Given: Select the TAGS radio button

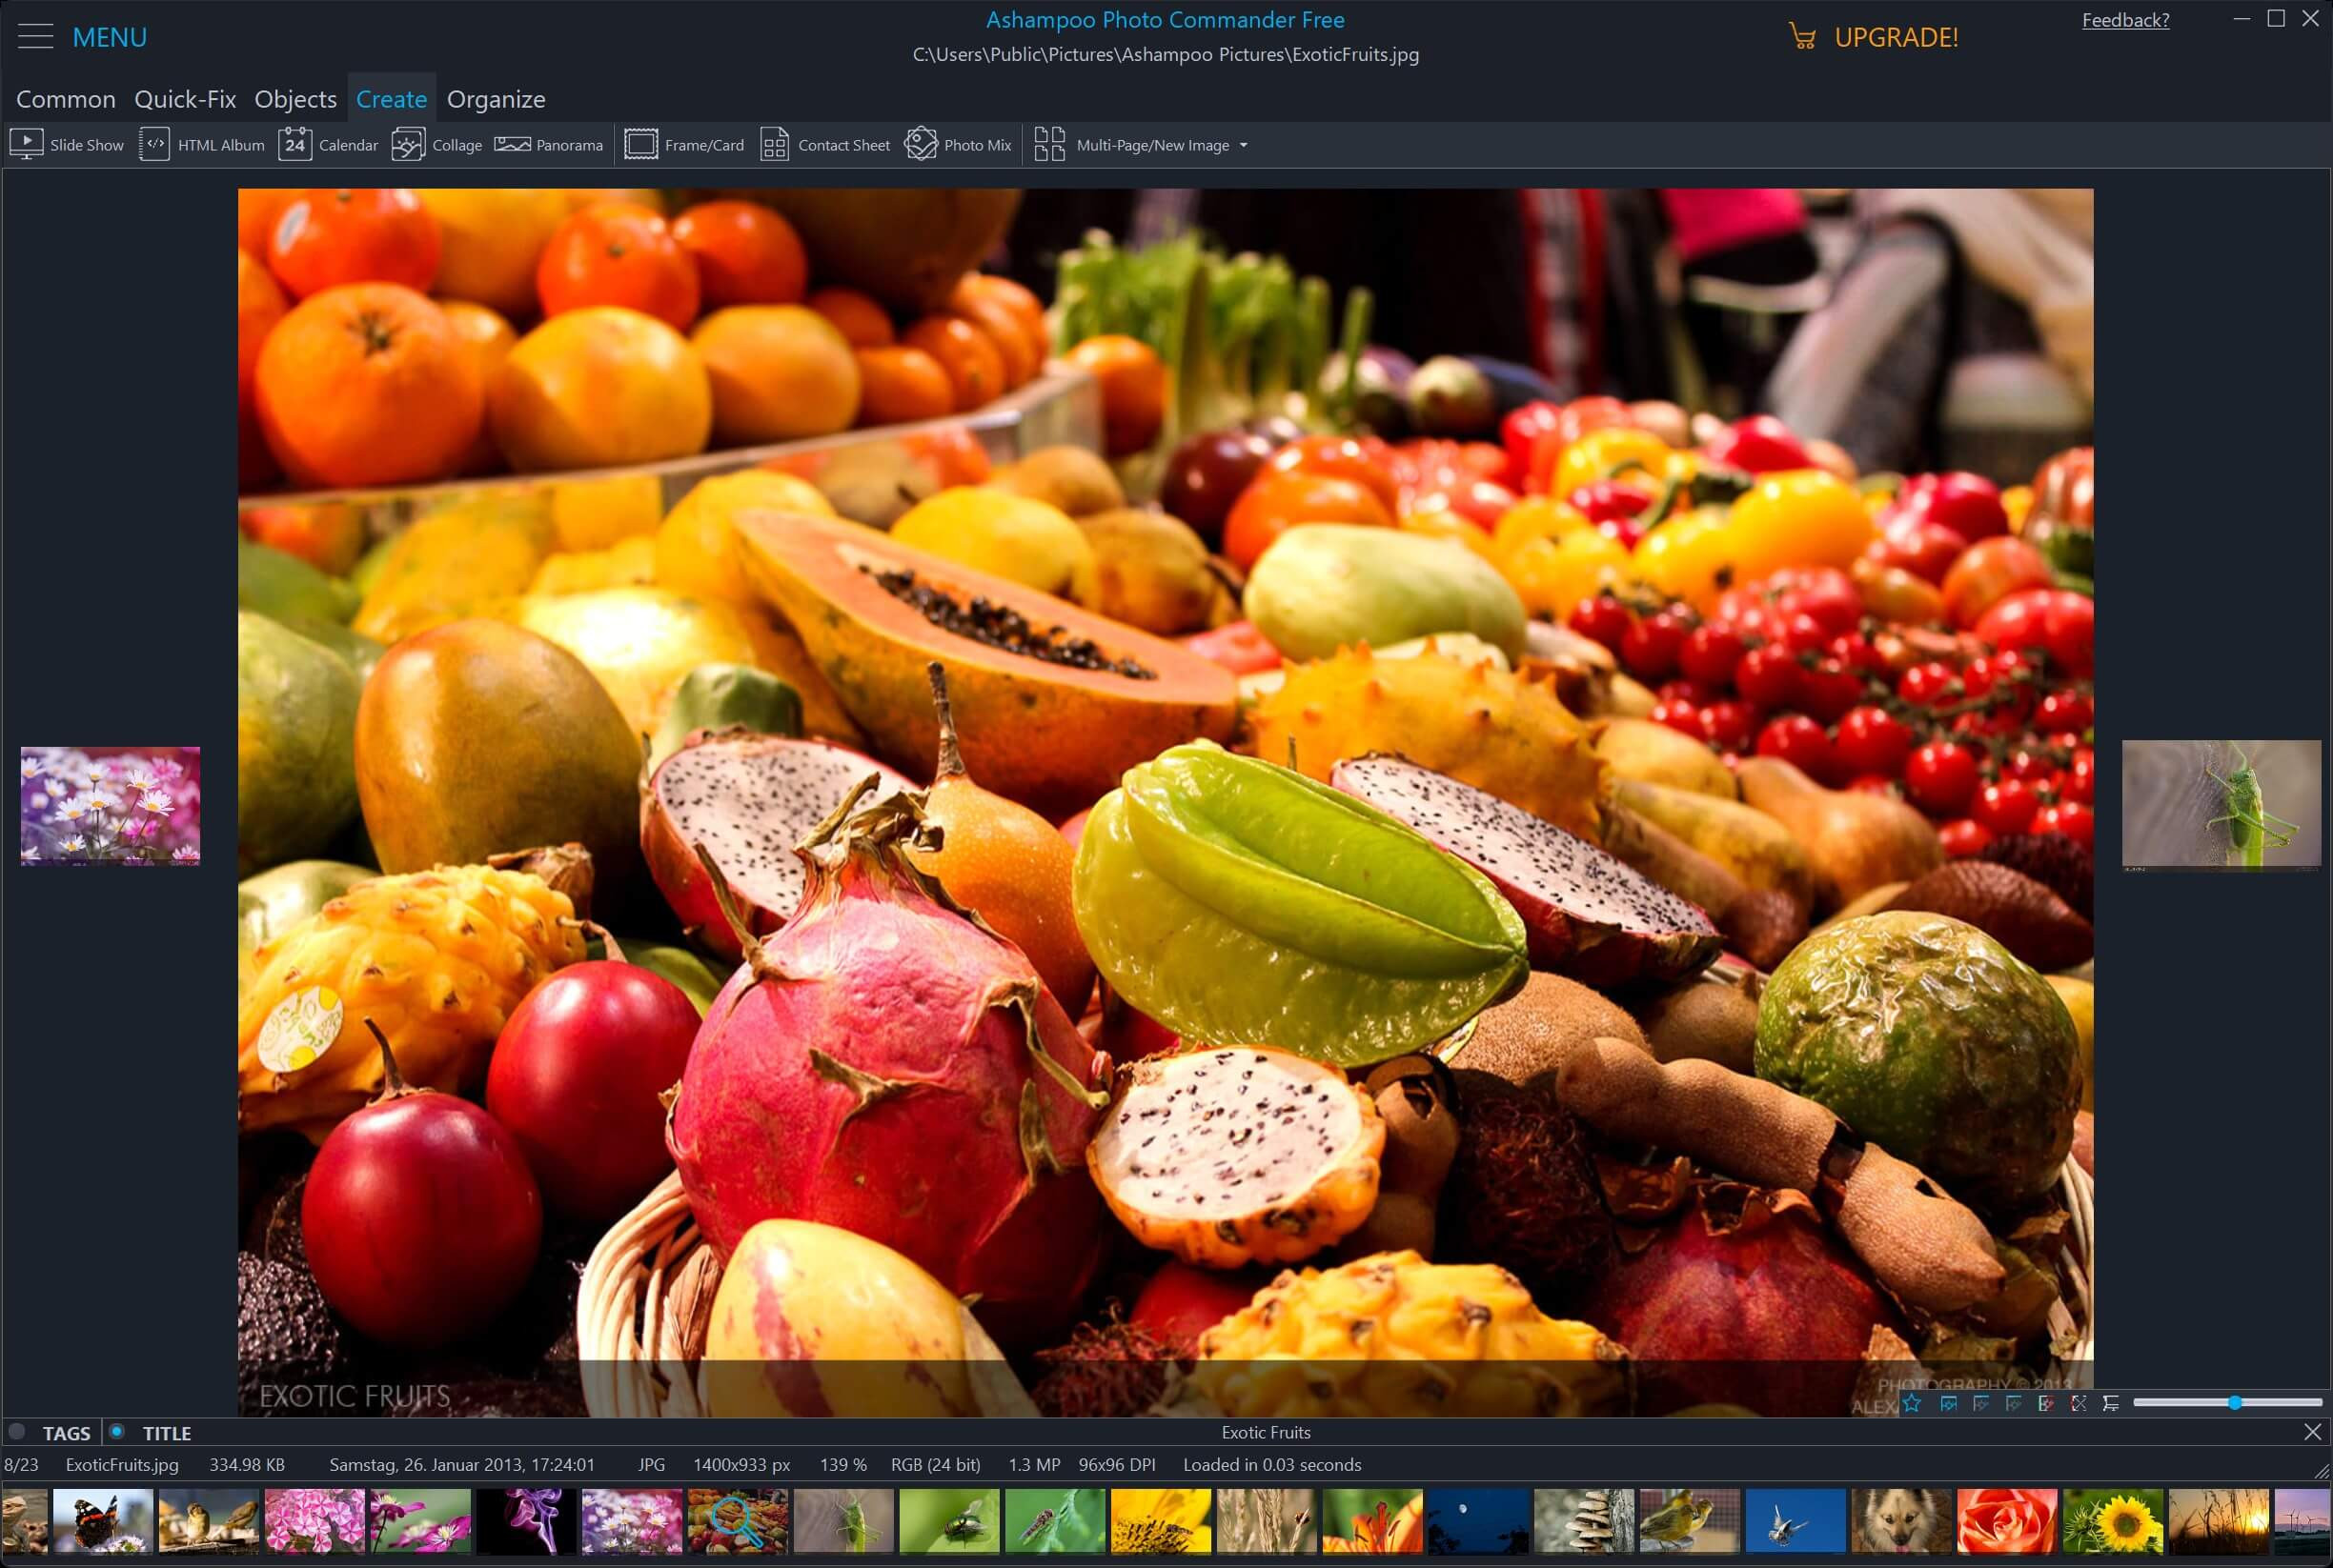Looking at the screenshot, I should point(17,1432).
